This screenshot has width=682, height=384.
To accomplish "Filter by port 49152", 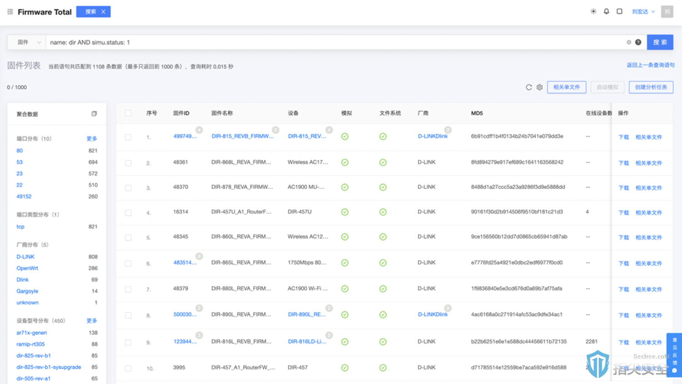I will coord(24,197).
